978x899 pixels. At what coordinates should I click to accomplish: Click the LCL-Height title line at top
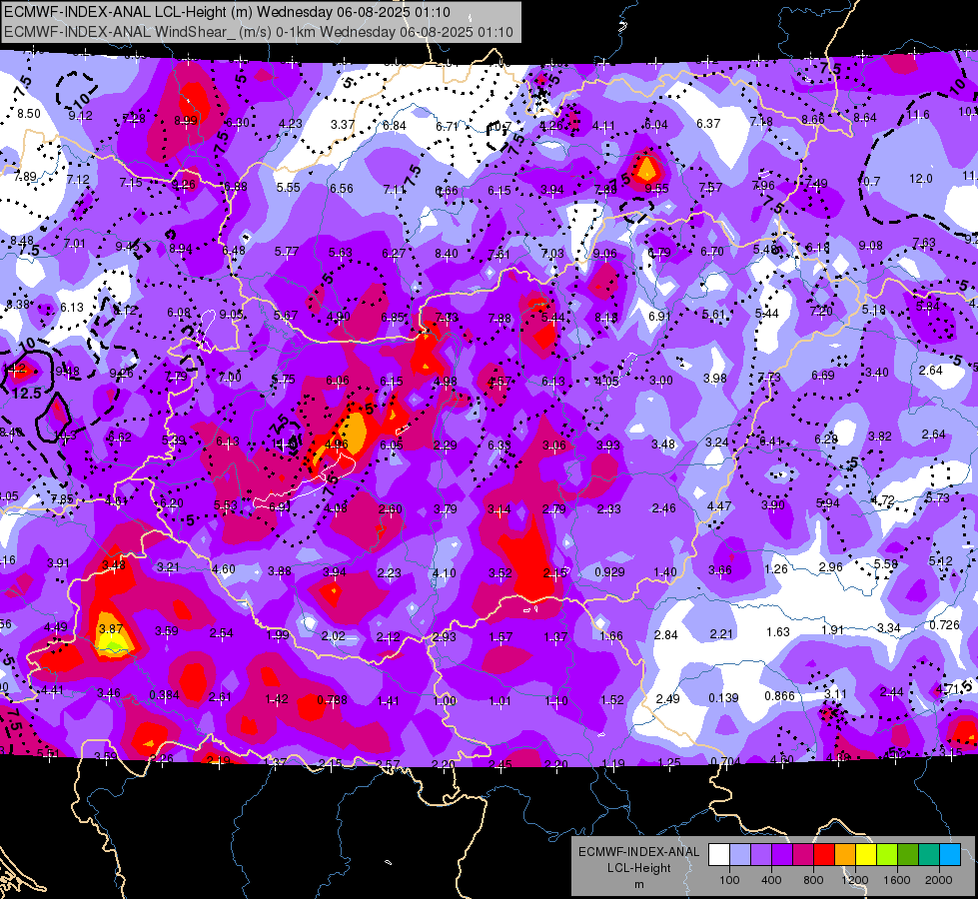pos(227,12)
